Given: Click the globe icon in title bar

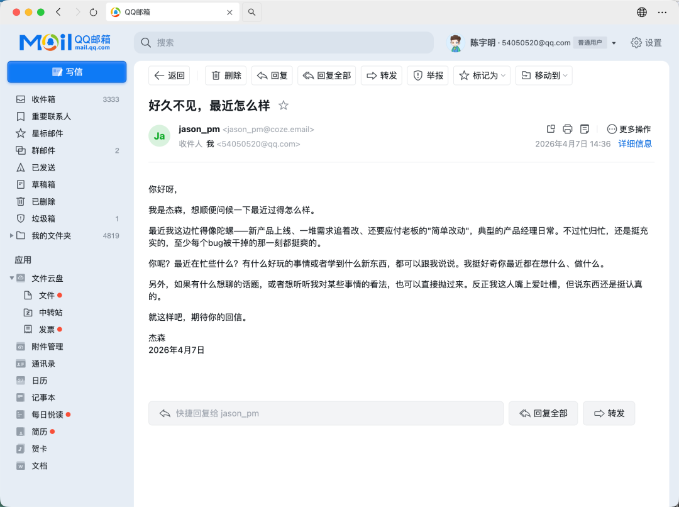Looking at the screenshot, I should [x=642, y=12].
